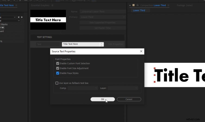Toggle Enable Custom Font Selection checkbox

point(58,63)
